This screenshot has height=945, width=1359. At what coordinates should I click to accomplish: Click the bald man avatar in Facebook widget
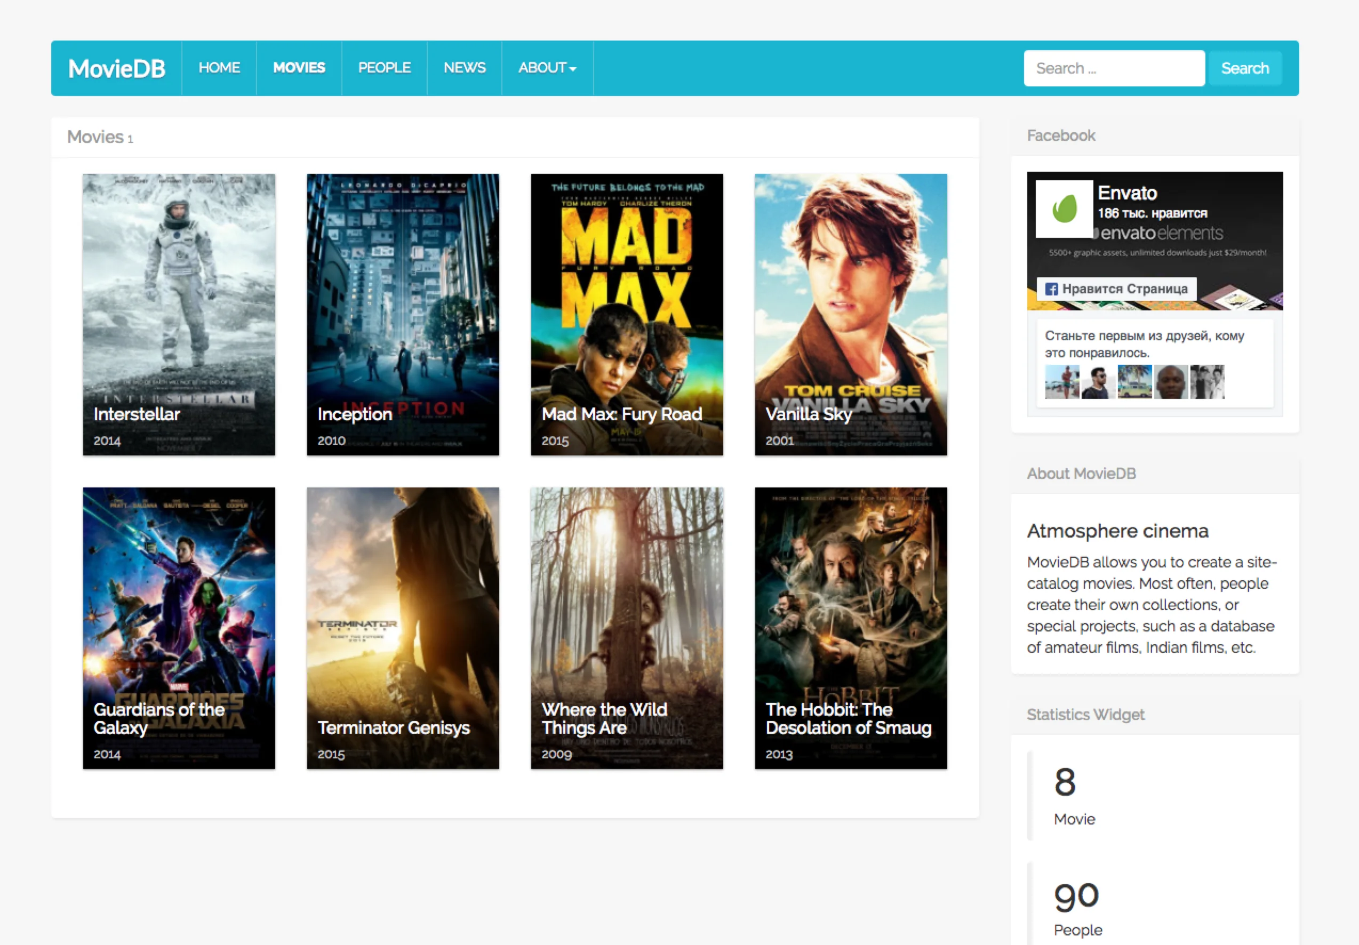[x=1171, y=382]
